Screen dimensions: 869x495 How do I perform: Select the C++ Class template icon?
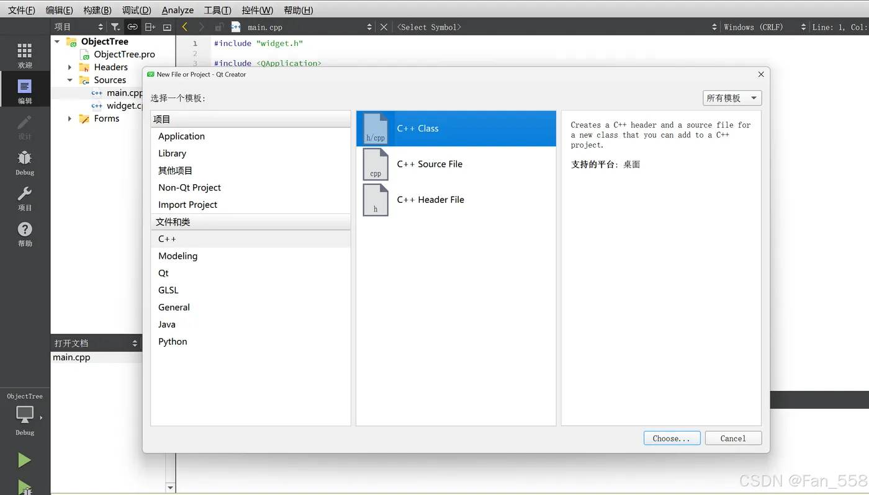tap(376, 128)
